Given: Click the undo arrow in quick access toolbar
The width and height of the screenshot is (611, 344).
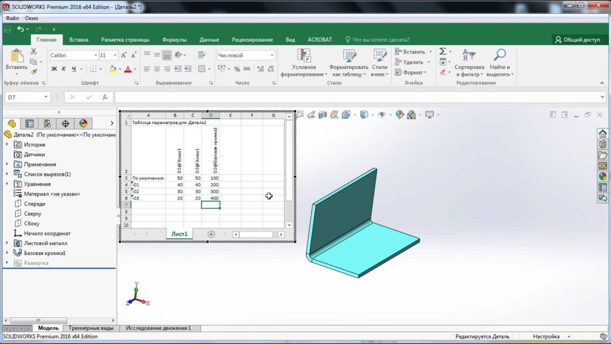Looking at the screenshot, I should point(20,29).
